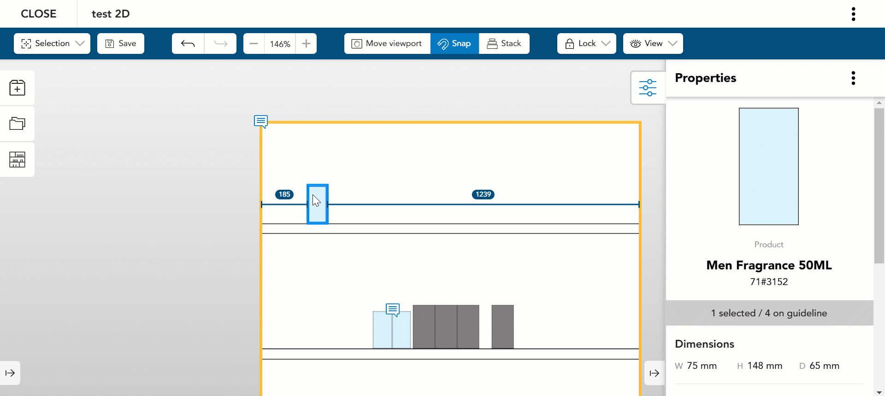Select the first gray product in the group
Image resolution: width=885 pixels, height=396 pixels.
[424, 326]
